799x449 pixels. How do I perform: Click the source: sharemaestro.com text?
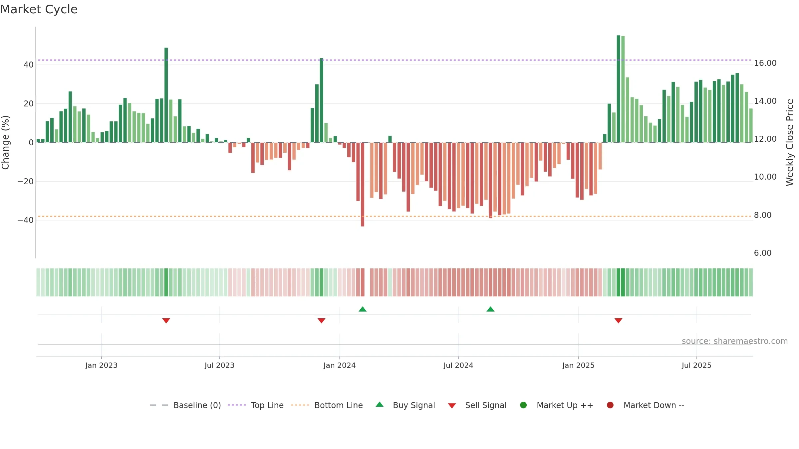[735, 341]
